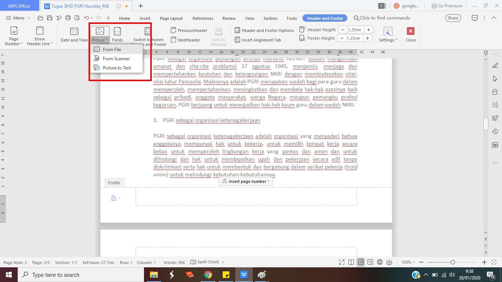Open the sidebar's edit annotation tool
Screen dimensions: 502x282
(495, 65)
